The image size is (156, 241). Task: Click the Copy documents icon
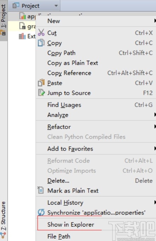(x=41, y=43)
